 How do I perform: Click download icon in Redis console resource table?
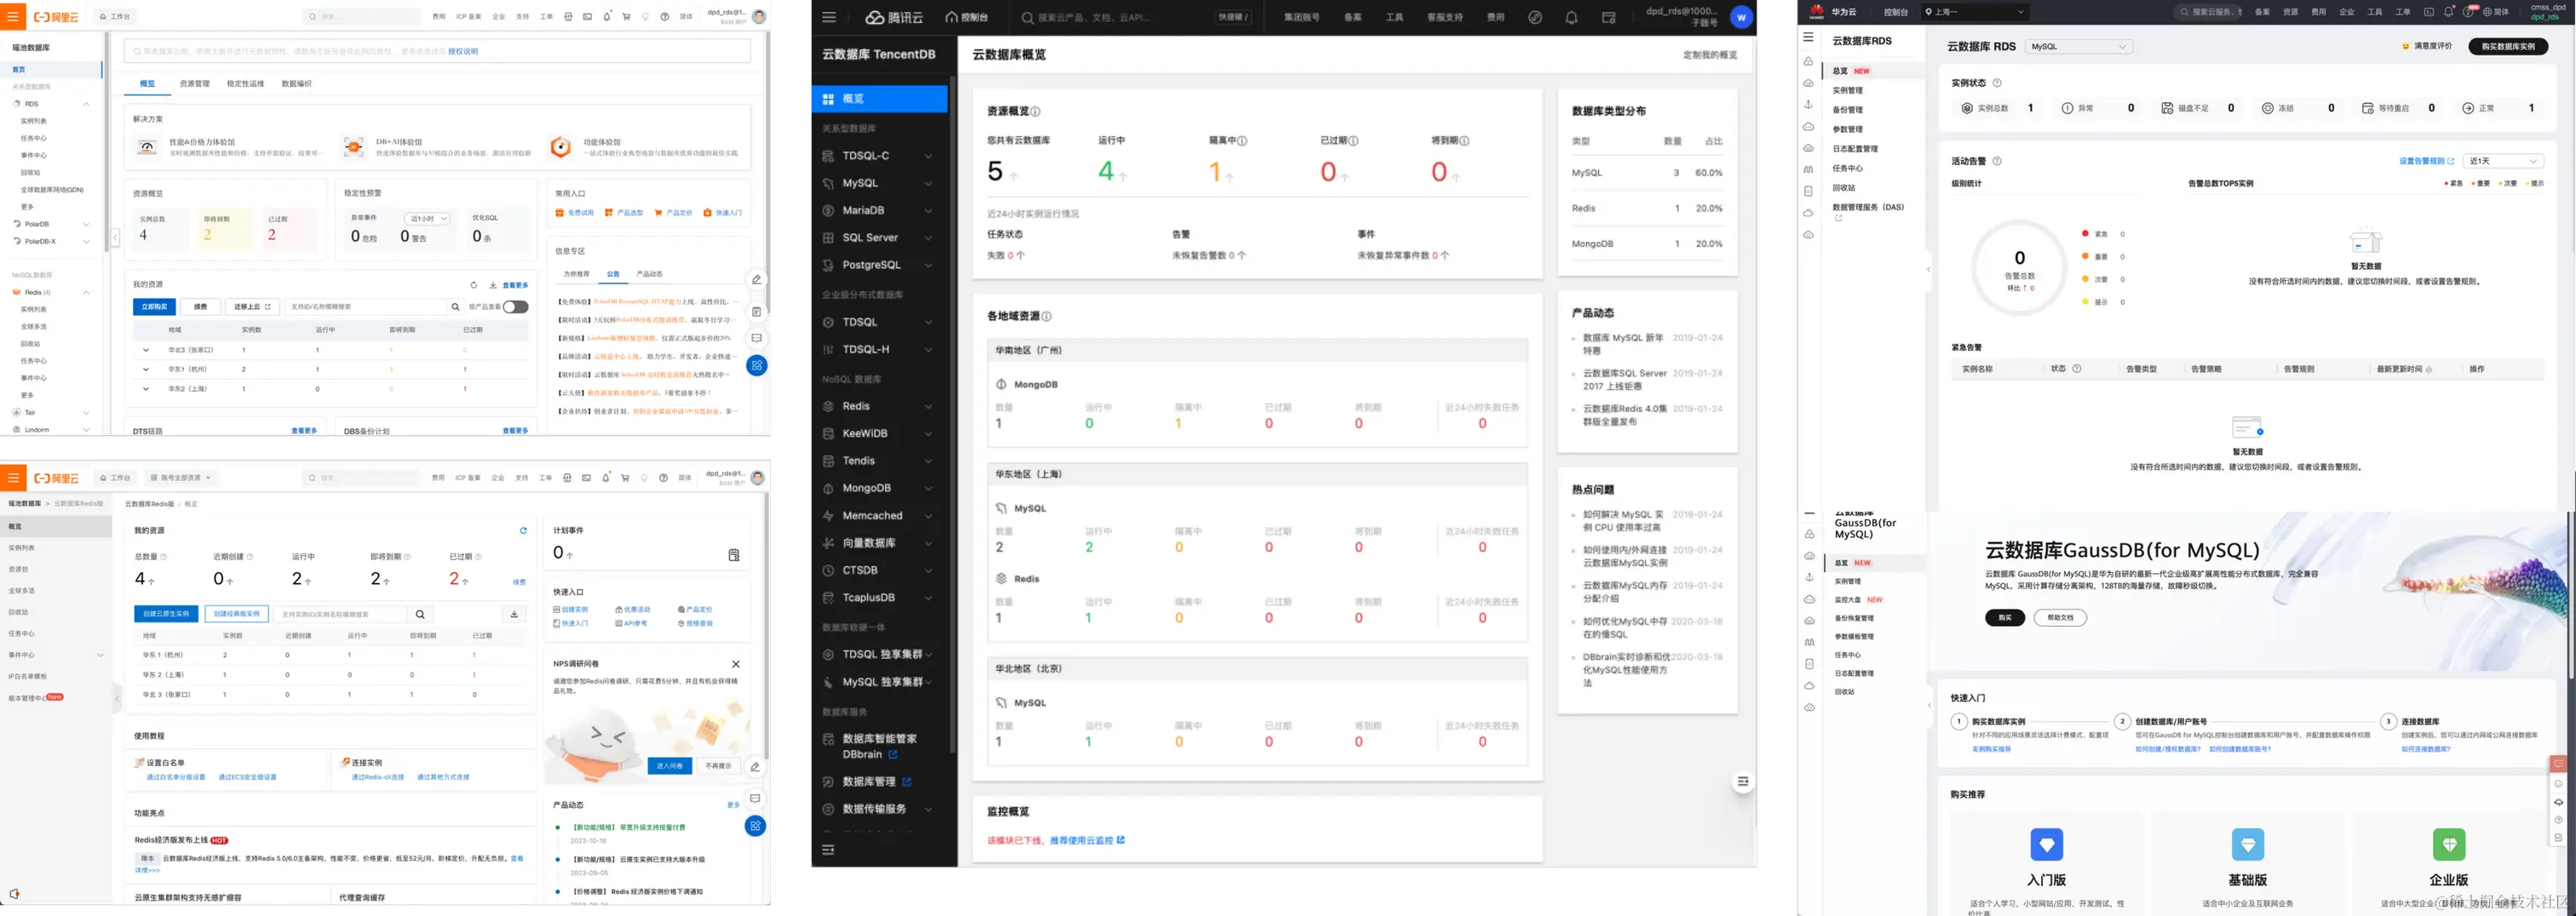coord(514,613)
